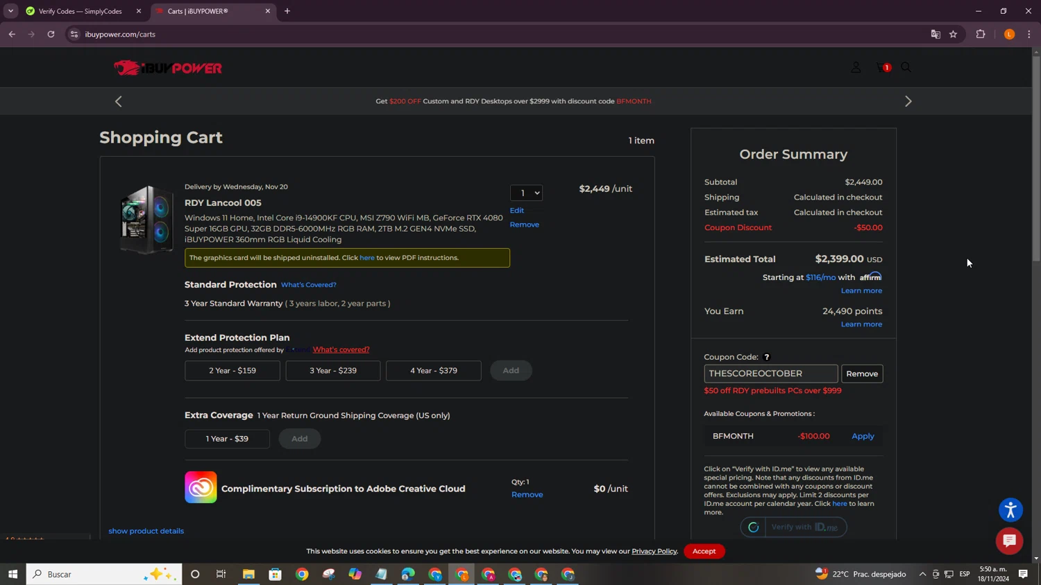Image resolution: width=1041 pixels, height=585 pixels.
Task: Close the Carts iBUYPOWER tab
Action: coord(268,11)
